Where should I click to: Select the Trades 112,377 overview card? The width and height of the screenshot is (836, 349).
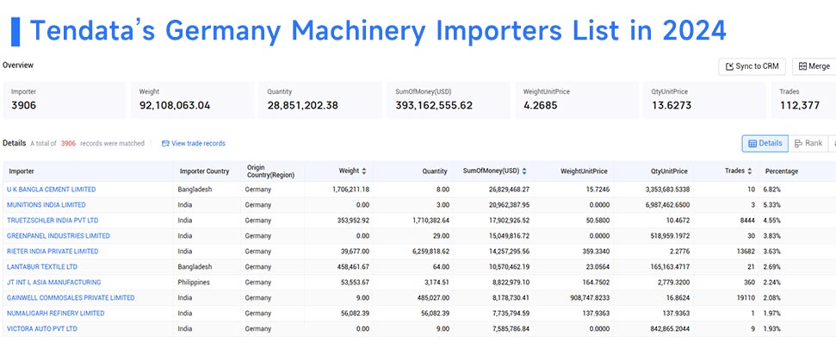tap(803, 100)
